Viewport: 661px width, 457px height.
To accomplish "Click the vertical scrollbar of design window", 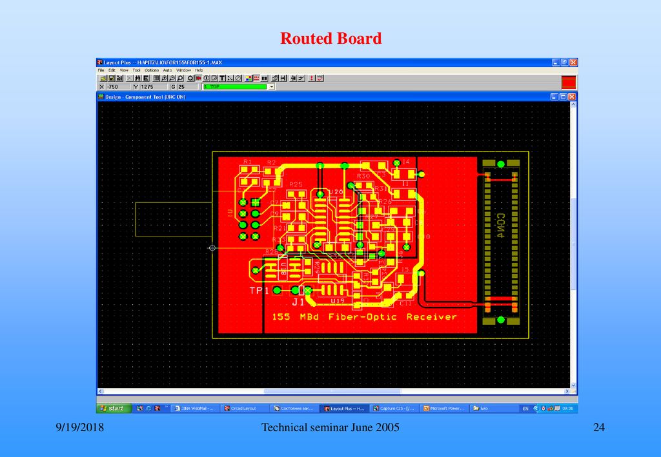I will 573,244.
